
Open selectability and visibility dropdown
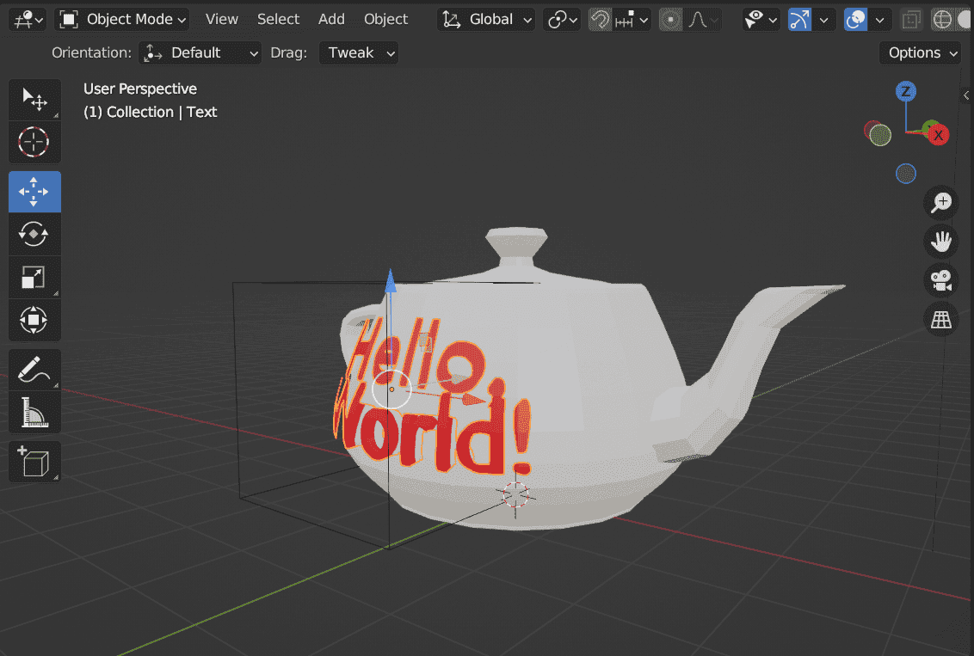point(761,19)
